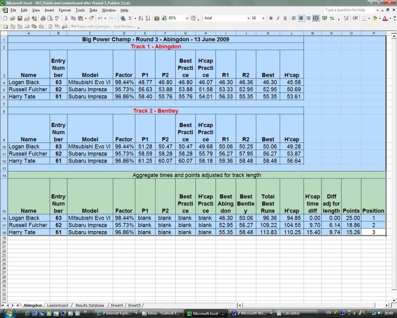The width and height of the screenshot is (397, 318).
Task: Toggle Italic formatting
Action: pyautogui.click(x=278, y=18)
